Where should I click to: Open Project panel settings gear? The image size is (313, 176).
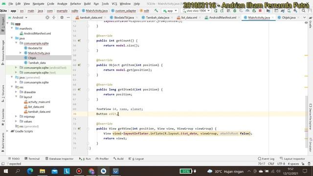click(62, 18)
